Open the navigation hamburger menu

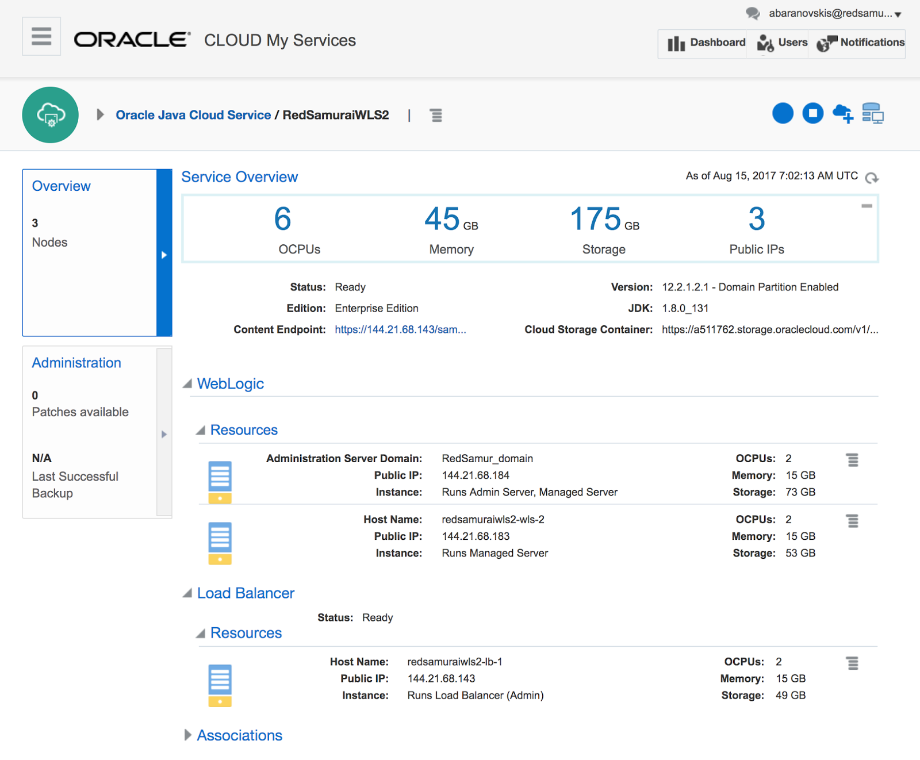click(41, 36)
